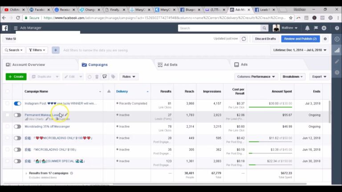Click the preview share toolbar icon
The height and width of the screenshot is (192, 342).
pos(105,76)
